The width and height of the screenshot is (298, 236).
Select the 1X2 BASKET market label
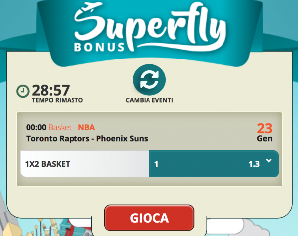pos(48,164)
